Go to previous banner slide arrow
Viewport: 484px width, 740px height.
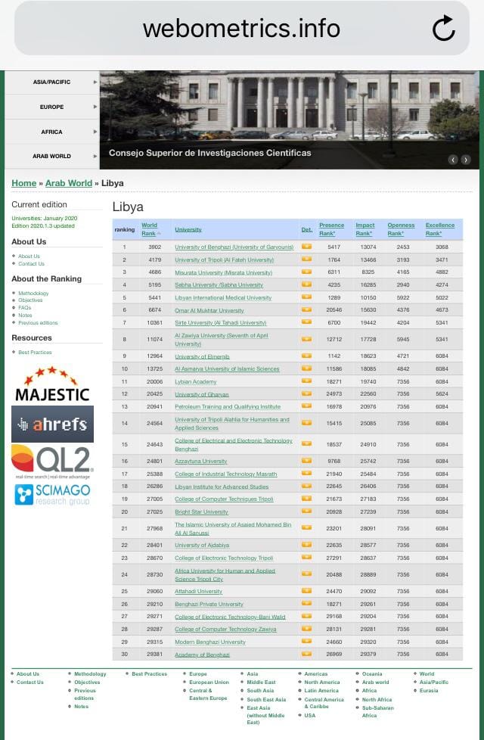(453, 160)
